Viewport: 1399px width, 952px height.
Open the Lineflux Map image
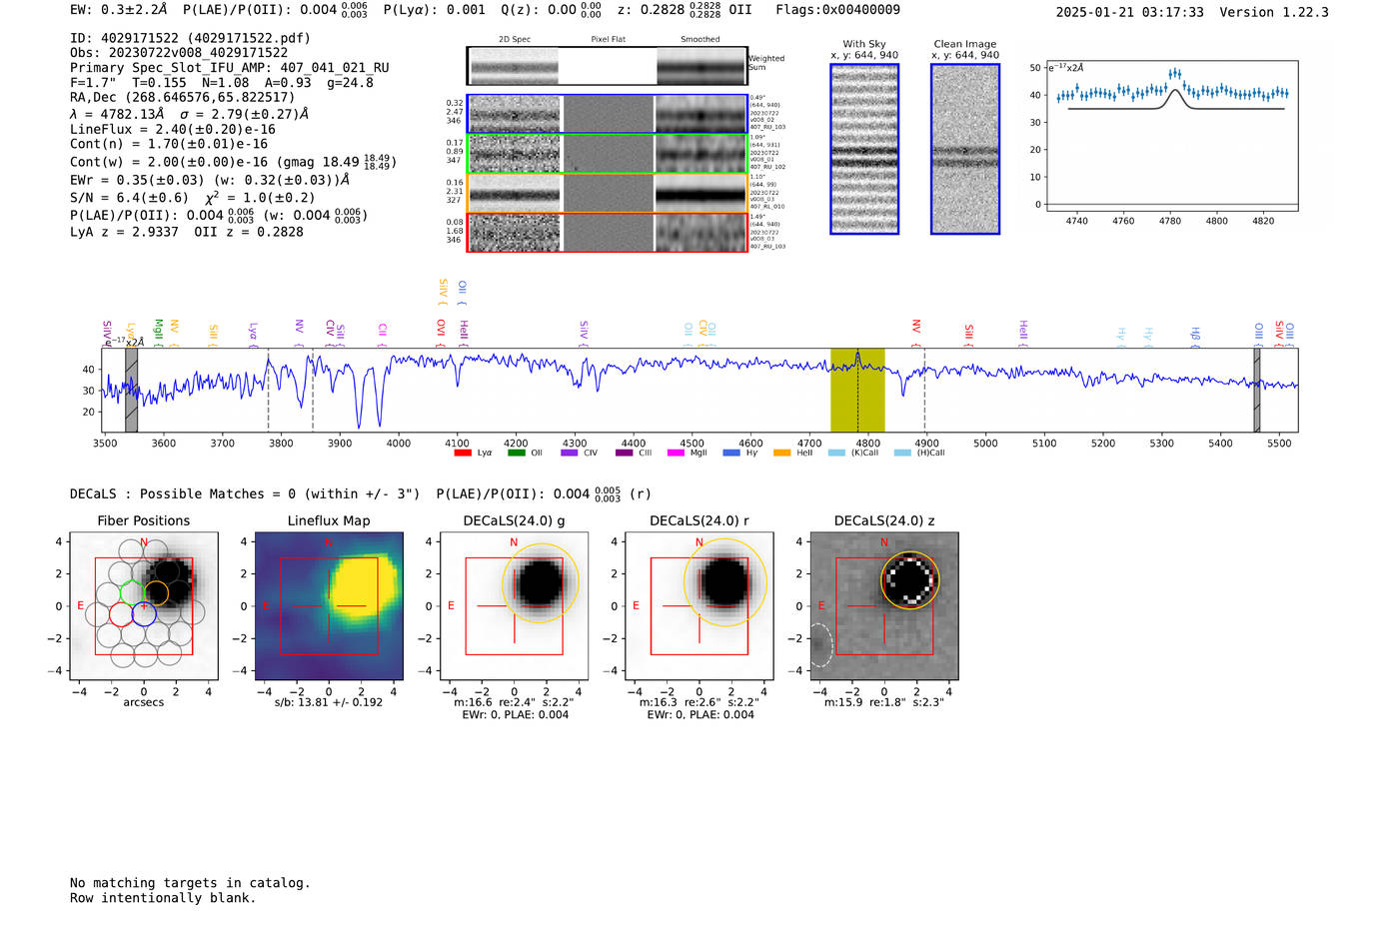pos(329,605)
